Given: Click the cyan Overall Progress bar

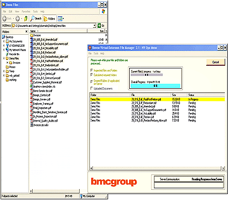Looking at the screenshot, I should coord(156,86).
